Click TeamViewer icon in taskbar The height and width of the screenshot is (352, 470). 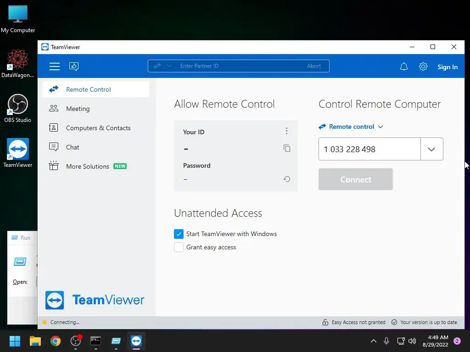click(x=136, y=341)
